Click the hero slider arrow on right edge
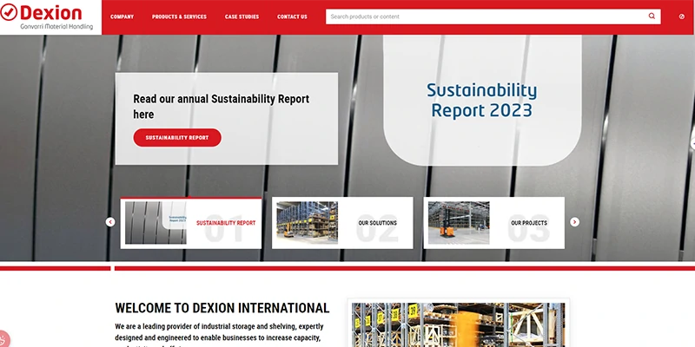Viewport: 695px width, 347px height. point(692,143)
